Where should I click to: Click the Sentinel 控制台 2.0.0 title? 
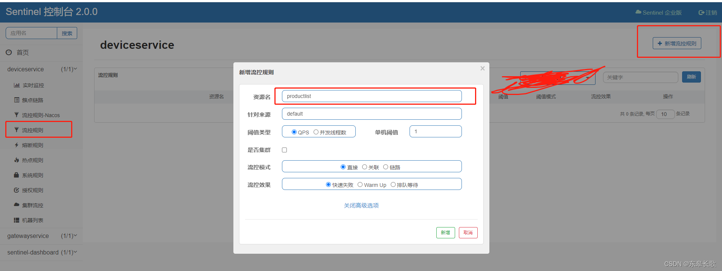click(x=52, y=12)
